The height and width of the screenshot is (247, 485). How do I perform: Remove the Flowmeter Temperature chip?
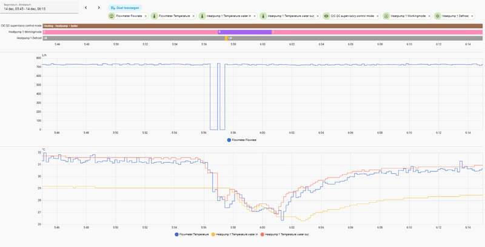pos(193,16)
